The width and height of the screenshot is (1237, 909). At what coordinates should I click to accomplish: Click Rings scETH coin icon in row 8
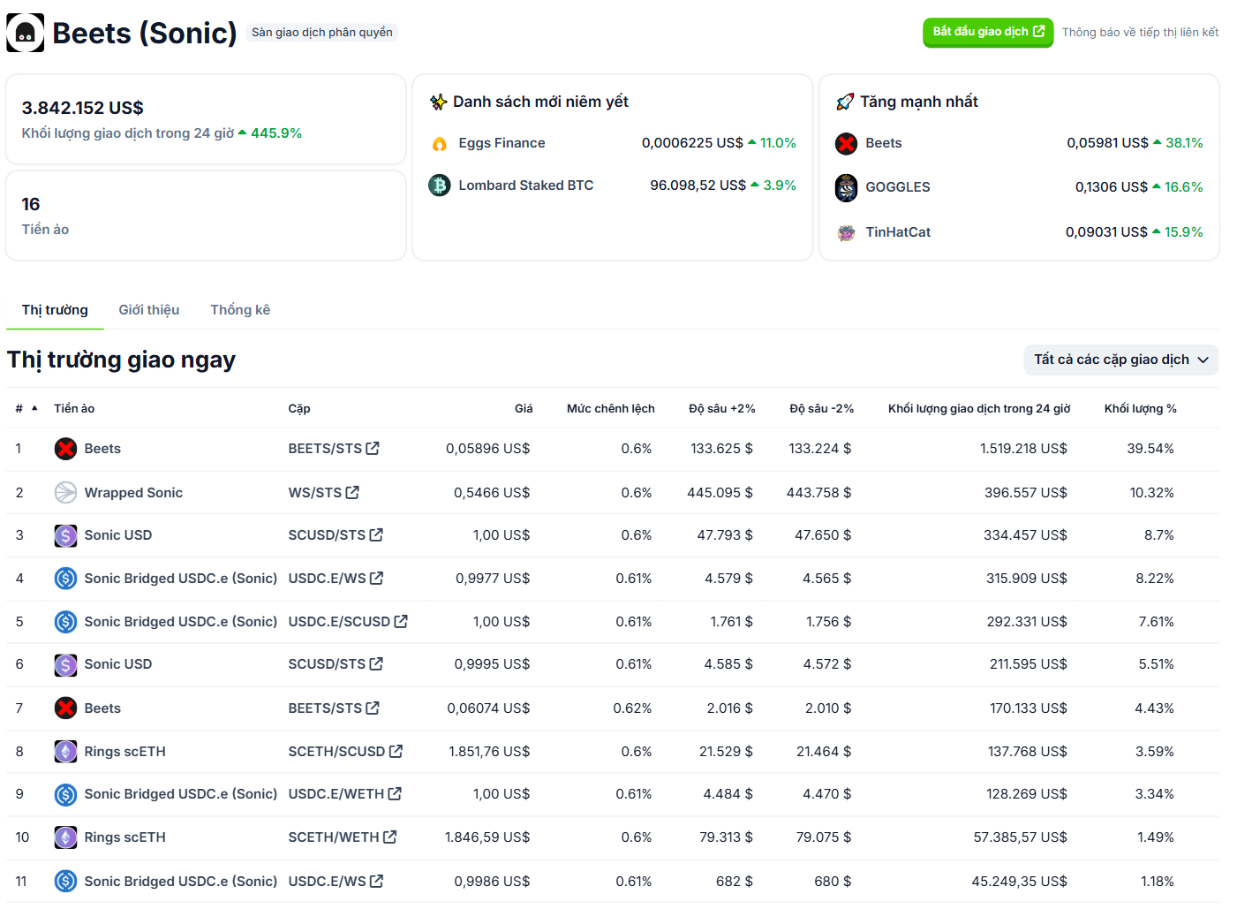65,752
